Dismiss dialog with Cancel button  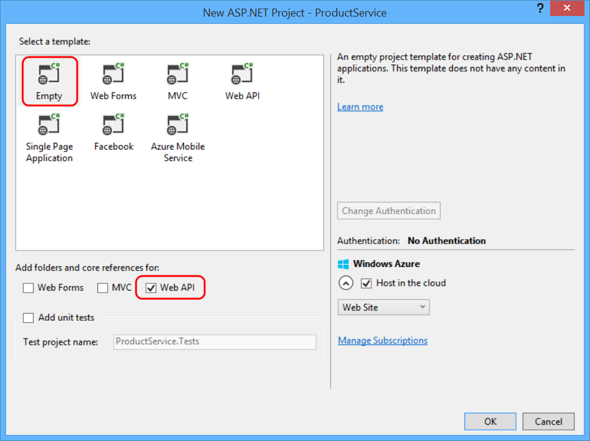[x=548, y=421]
